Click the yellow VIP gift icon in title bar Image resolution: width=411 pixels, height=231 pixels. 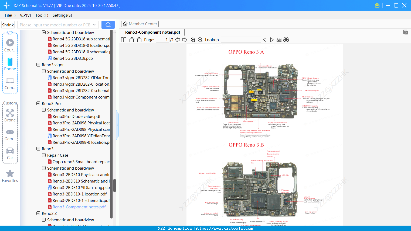377,5
